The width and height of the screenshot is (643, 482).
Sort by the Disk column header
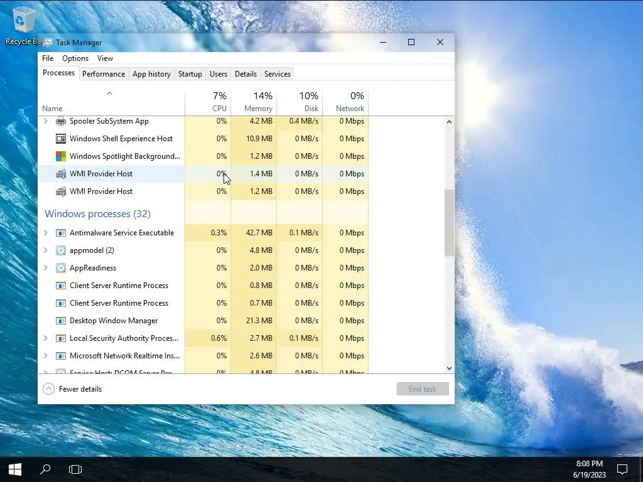click(x=300, y=102)
